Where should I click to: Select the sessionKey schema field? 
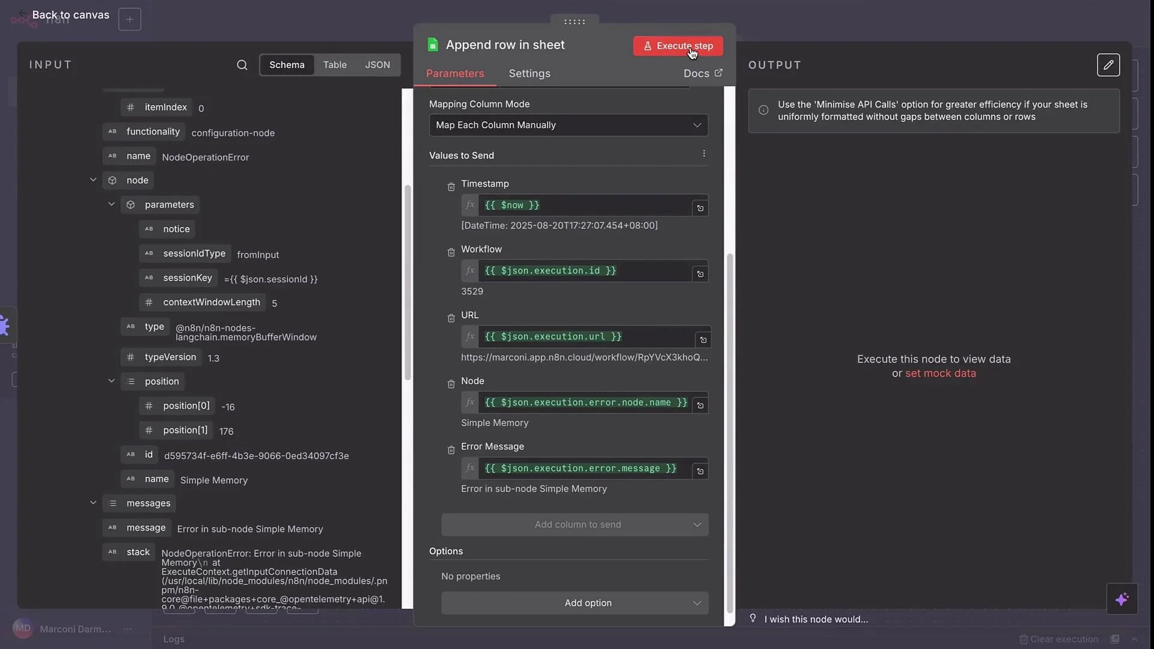point(179,278)
